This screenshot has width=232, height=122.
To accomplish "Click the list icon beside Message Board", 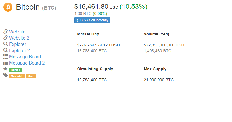I will point(5,57).
